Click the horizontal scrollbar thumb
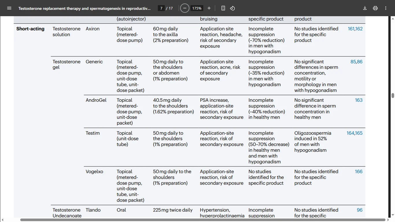This screenshot has height=222, width=395. [x=203, y=220]
